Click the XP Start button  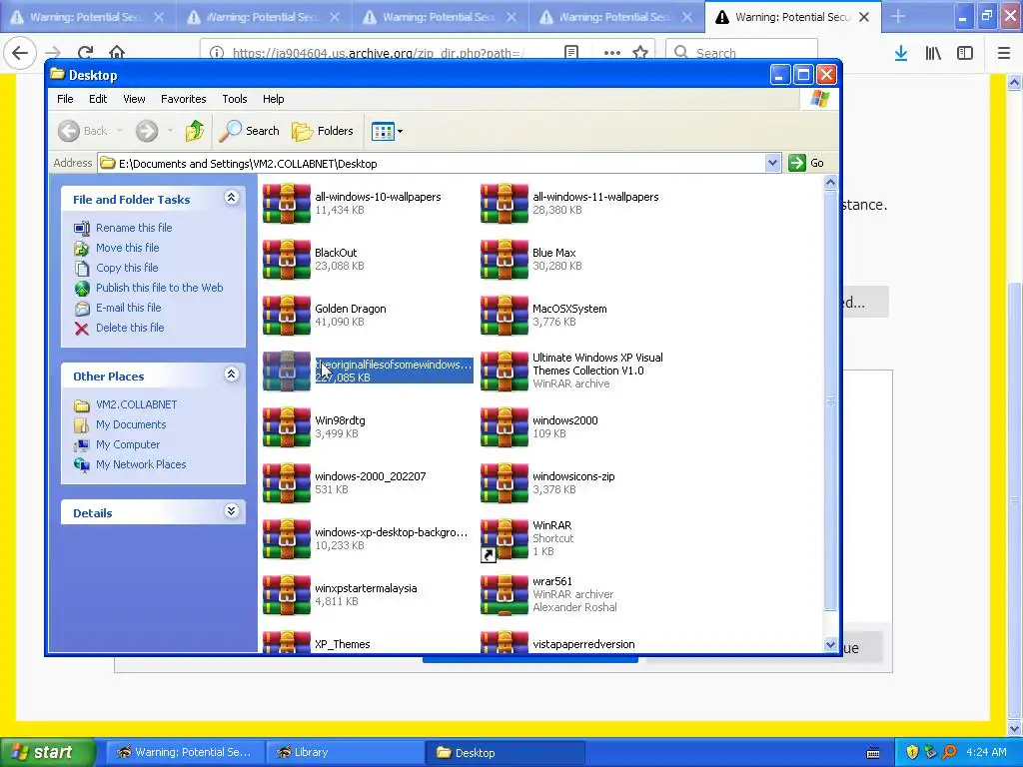(47, 752)
